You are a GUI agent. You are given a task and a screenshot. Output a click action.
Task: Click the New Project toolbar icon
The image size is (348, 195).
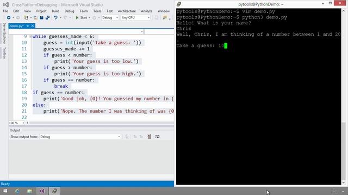(26, 17)
